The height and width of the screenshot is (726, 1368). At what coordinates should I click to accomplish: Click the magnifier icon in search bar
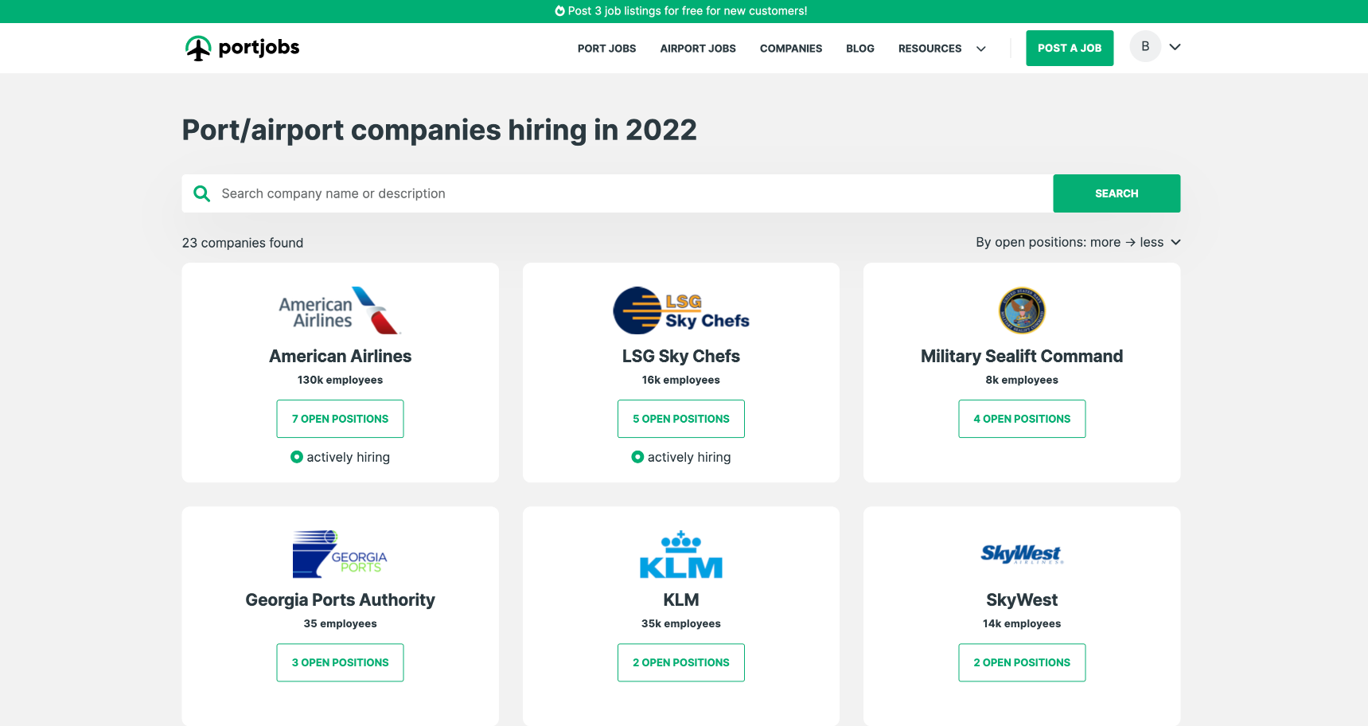coord(202,193)
